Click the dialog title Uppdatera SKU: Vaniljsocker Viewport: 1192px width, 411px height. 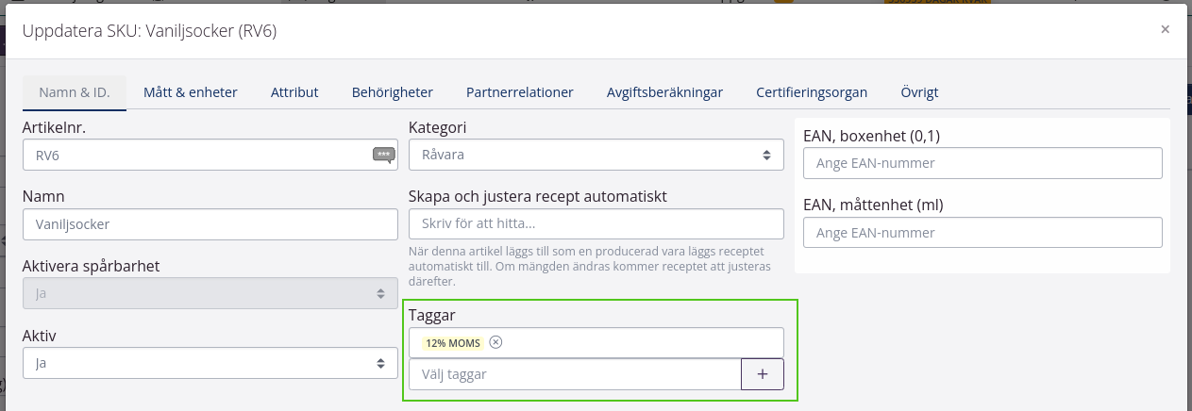pos(149,31)
